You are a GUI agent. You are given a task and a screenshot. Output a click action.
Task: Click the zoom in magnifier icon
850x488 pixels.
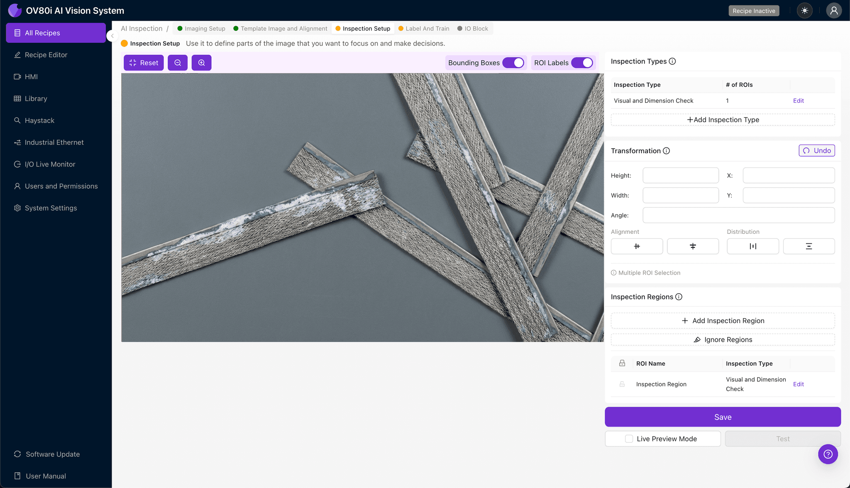click(201, 63)
